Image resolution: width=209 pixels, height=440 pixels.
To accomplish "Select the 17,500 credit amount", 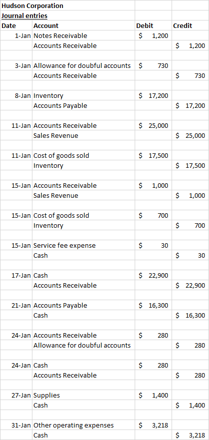I will (190, 166).
